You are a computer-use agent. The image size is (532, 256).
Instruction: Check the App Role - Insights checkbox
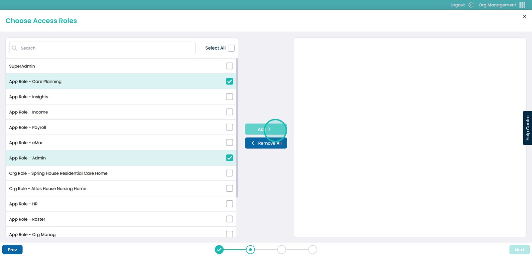tap(229, 97)
